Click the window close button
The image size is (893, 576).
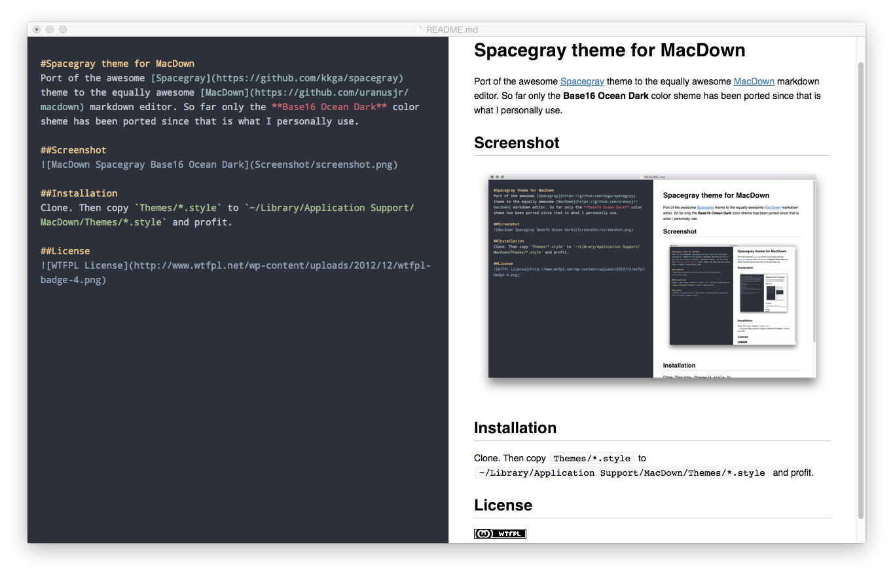37,29
